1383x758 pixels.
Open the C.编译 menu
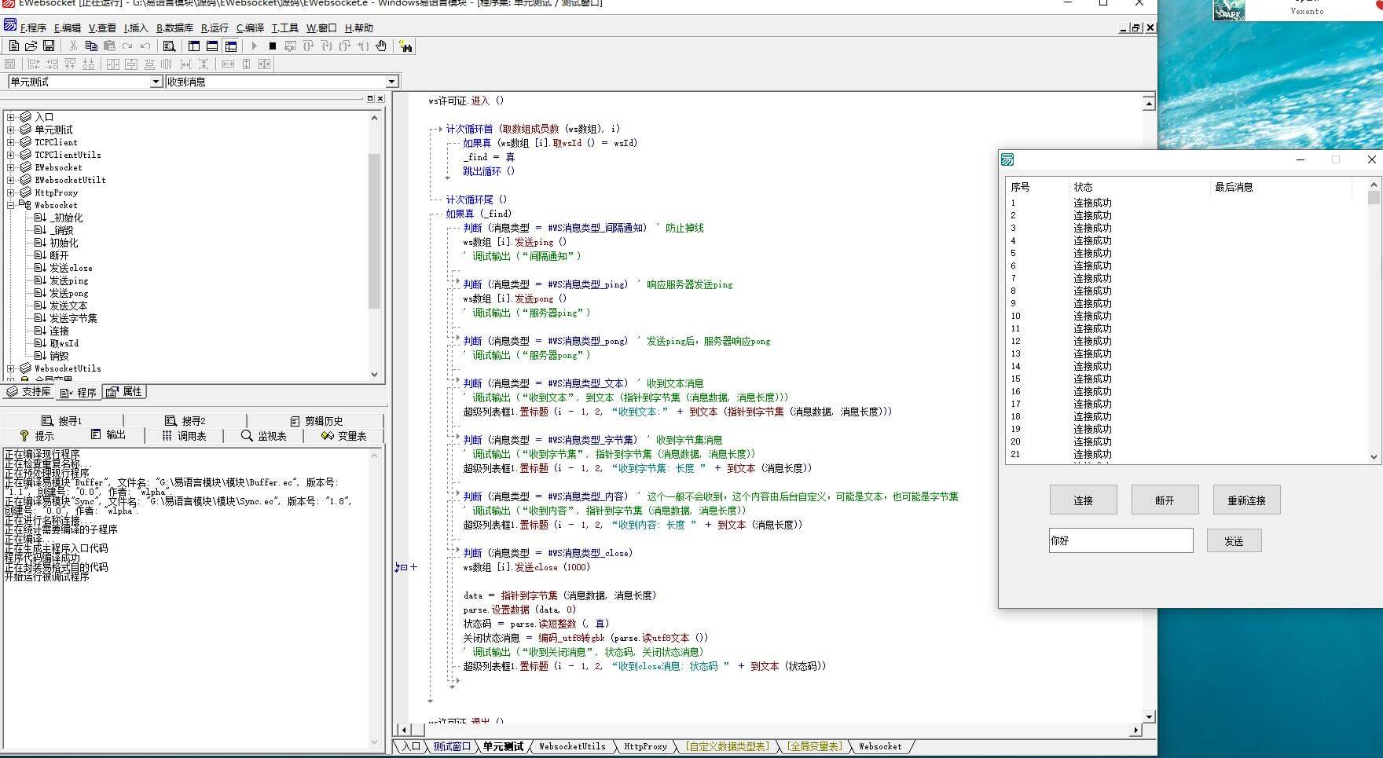[250, 27]
